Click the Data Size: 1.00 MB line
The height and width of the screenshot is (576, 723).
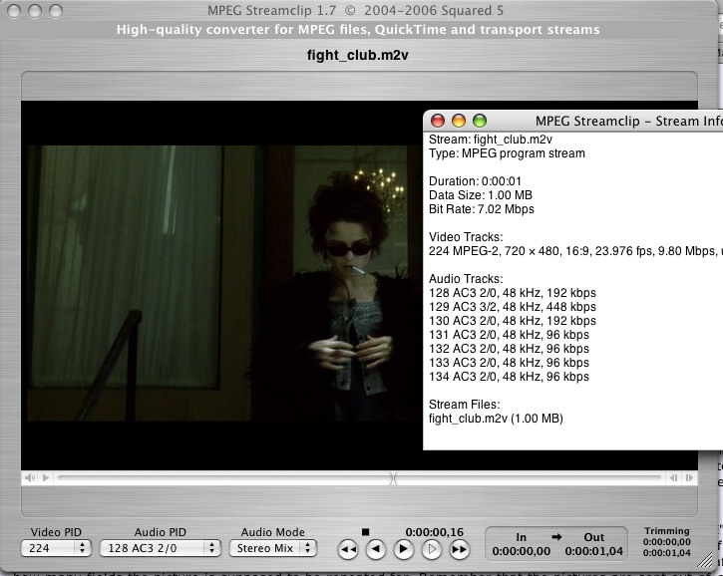pyautogui.click(x=481, y=195)
